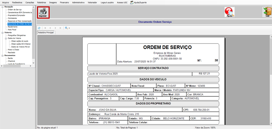Open Ajuda/Suporte in the menu bar
The width and height of the screenshot is (272, 129).
point(139,3)
